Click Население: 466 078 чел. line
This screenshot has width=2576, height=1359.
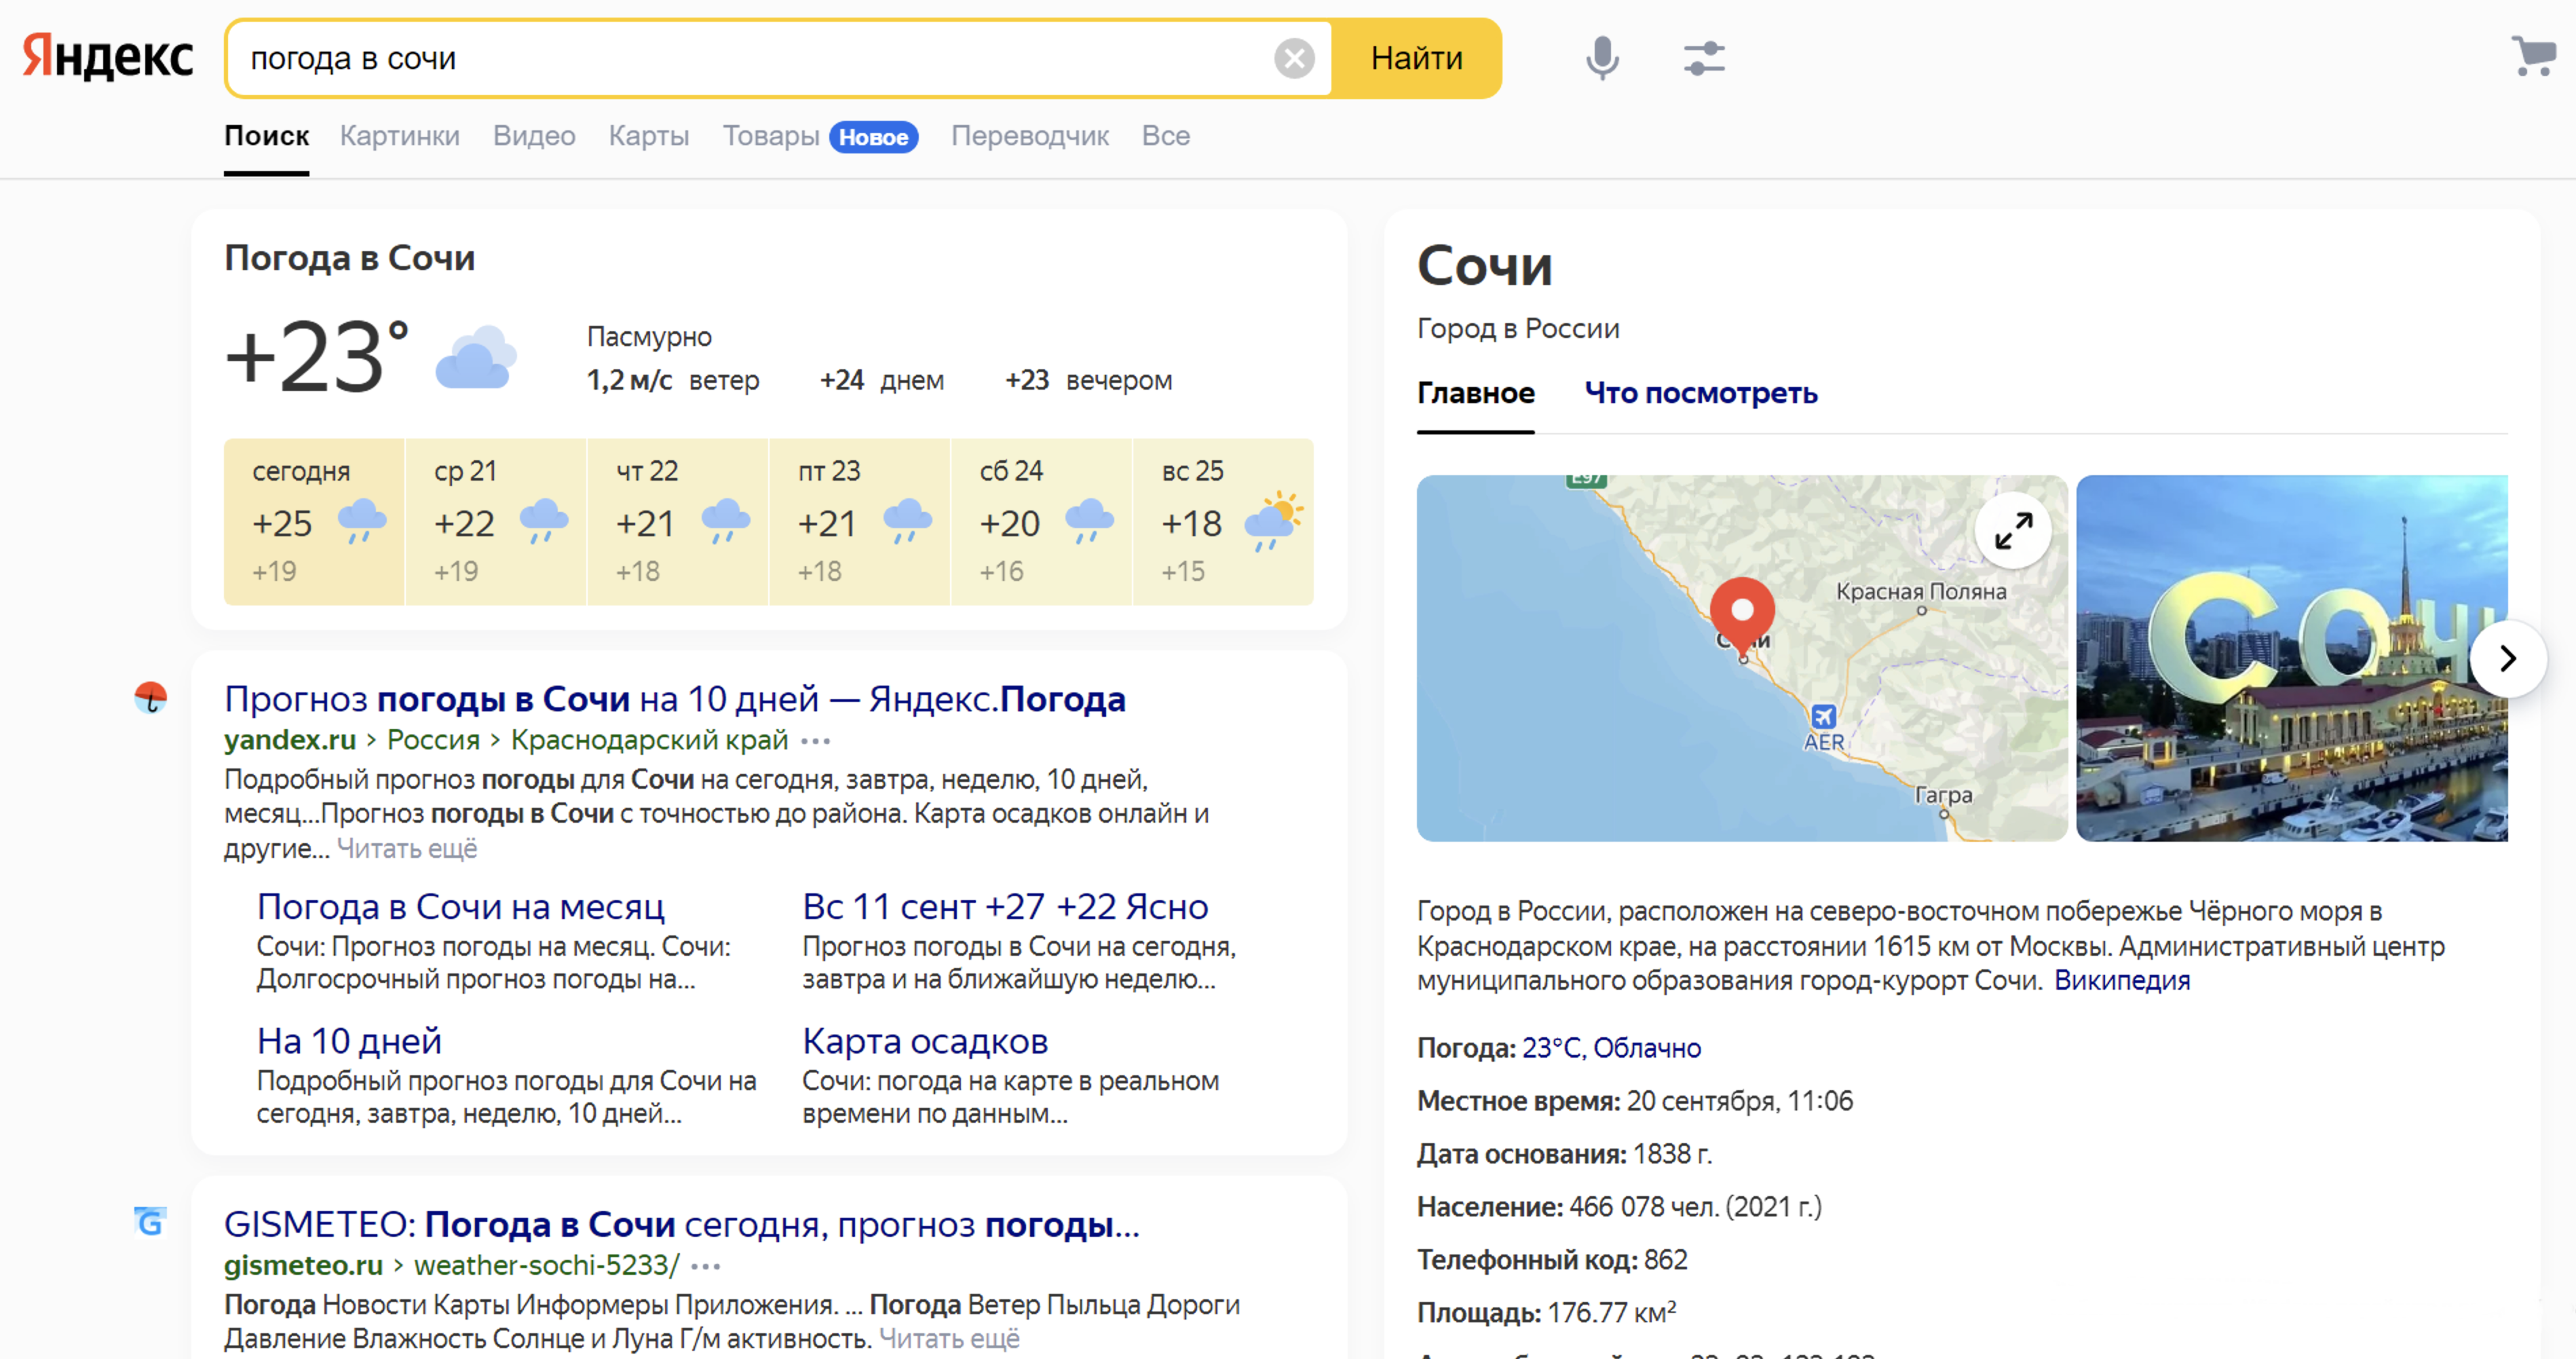(x=1619, y=1207)
